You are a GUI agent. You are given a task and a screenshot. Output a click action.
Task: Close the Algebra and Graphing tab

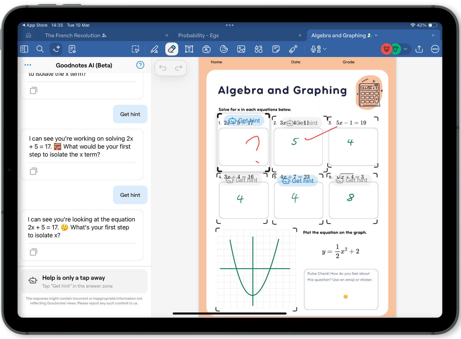pos(433,36)
